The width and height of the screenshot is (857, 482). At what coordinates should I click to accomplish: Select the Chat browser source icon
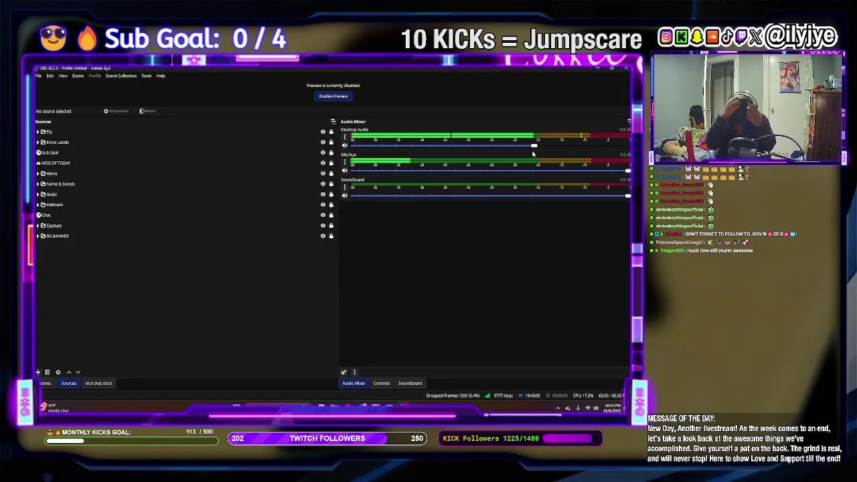(x=38, y=215)
